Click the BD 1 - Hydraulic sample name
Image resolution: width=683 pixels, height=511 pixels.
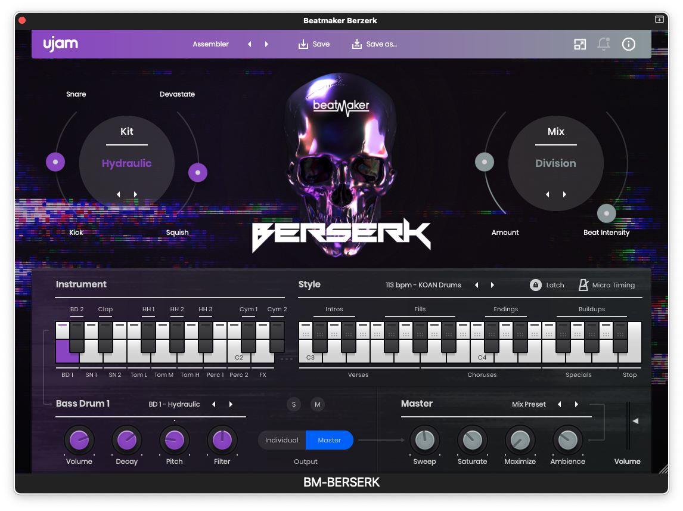175,404
